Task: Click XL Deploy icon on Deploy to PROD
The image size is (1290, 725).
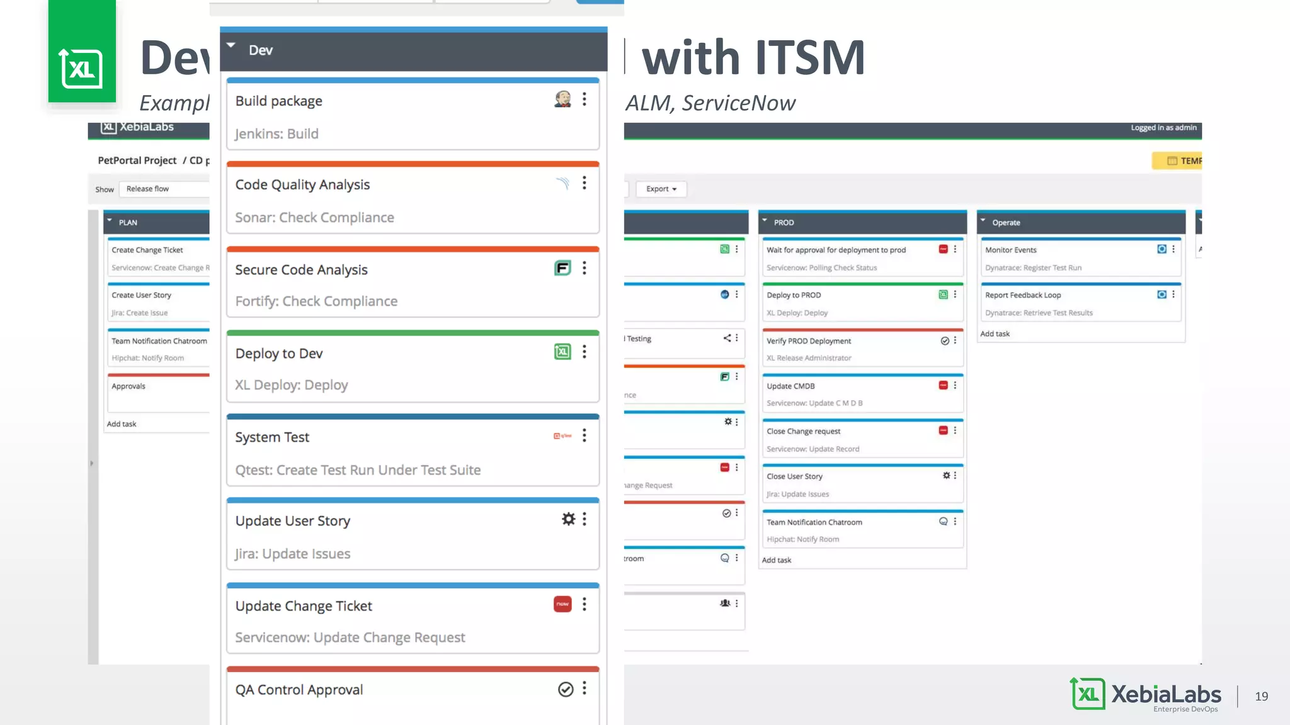Action: click(944, 295)
